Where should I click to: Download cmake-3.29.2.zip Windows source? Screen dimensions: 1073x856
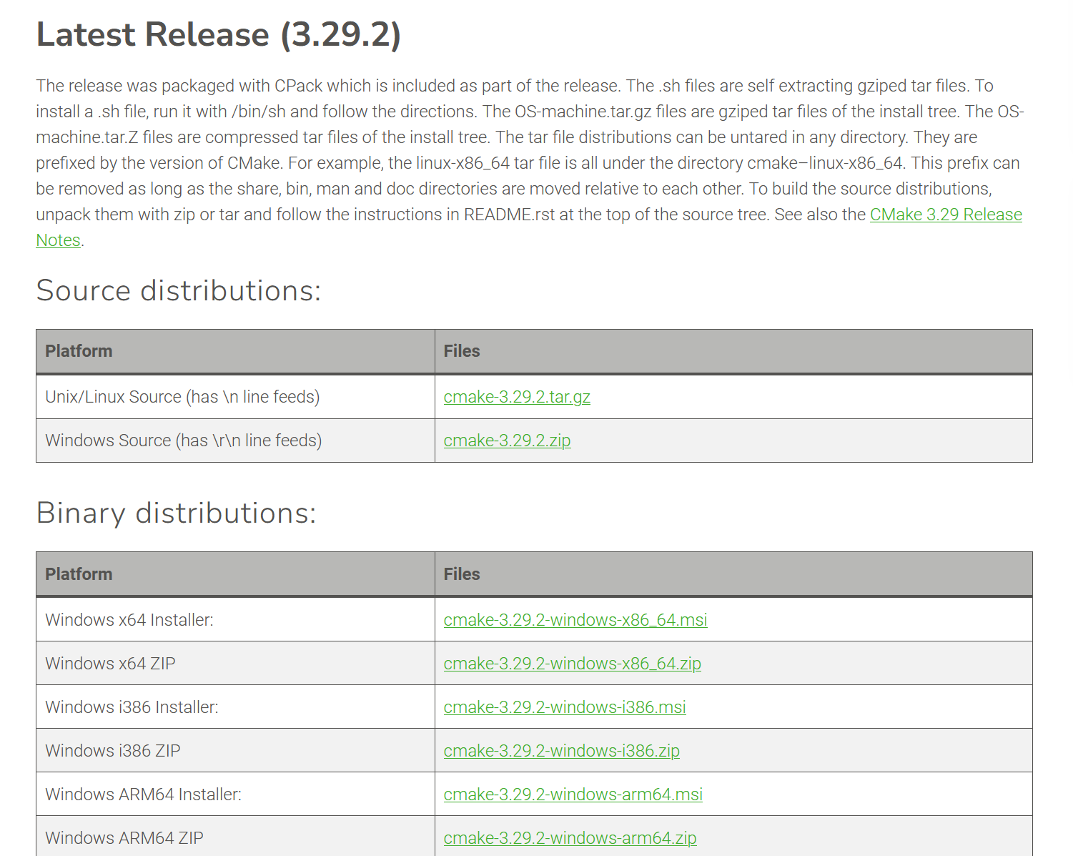pos(507,441)
